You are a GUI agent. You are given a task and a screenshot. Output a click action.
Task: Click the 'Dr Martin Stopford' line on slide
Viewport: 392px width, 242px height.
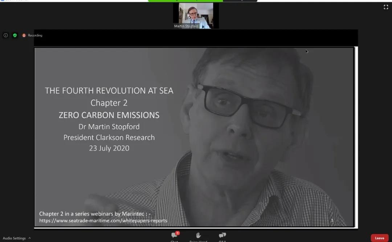109,127
